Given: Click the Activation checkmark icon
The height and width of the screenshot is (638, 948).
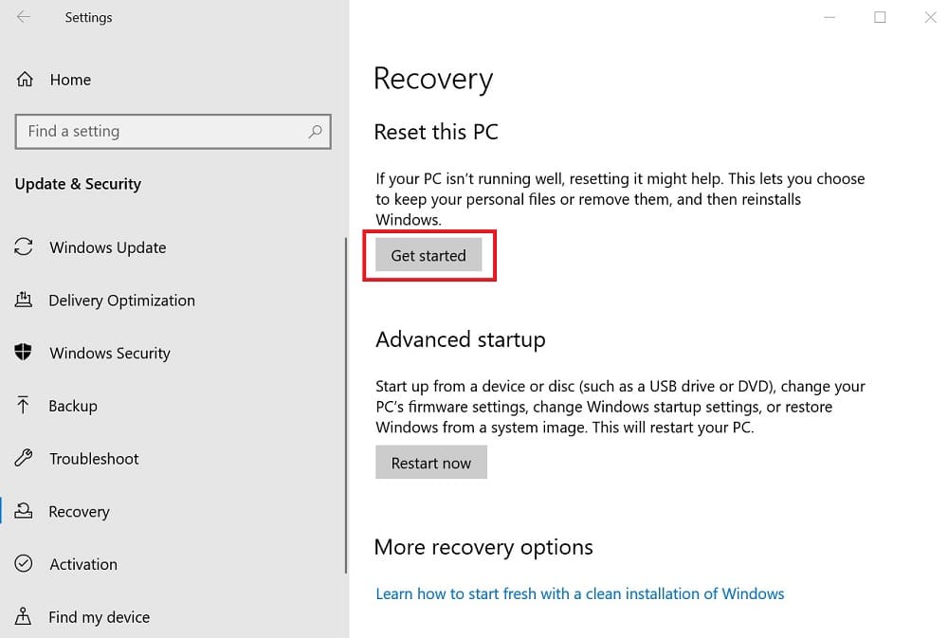Looking at the screenshot, I should pos(24,564).
